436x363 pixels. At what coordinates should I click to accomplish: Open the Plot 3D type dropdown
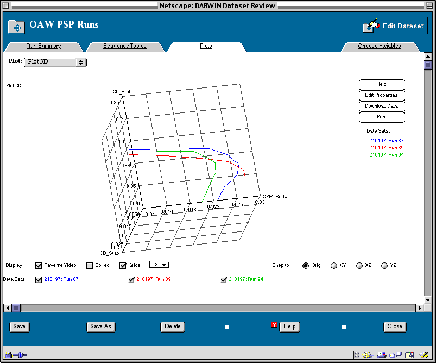tap(55, 62)
